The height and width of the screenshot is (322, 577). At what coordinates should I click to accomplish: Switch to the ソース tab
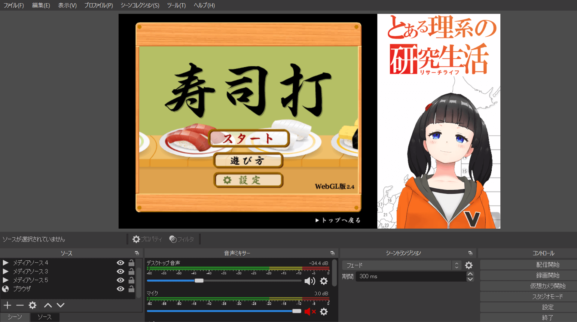coord(44,317)
